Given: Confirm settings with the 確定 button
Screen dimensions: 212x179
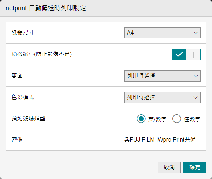Looking at the screenshot, I should coord(195,168).
